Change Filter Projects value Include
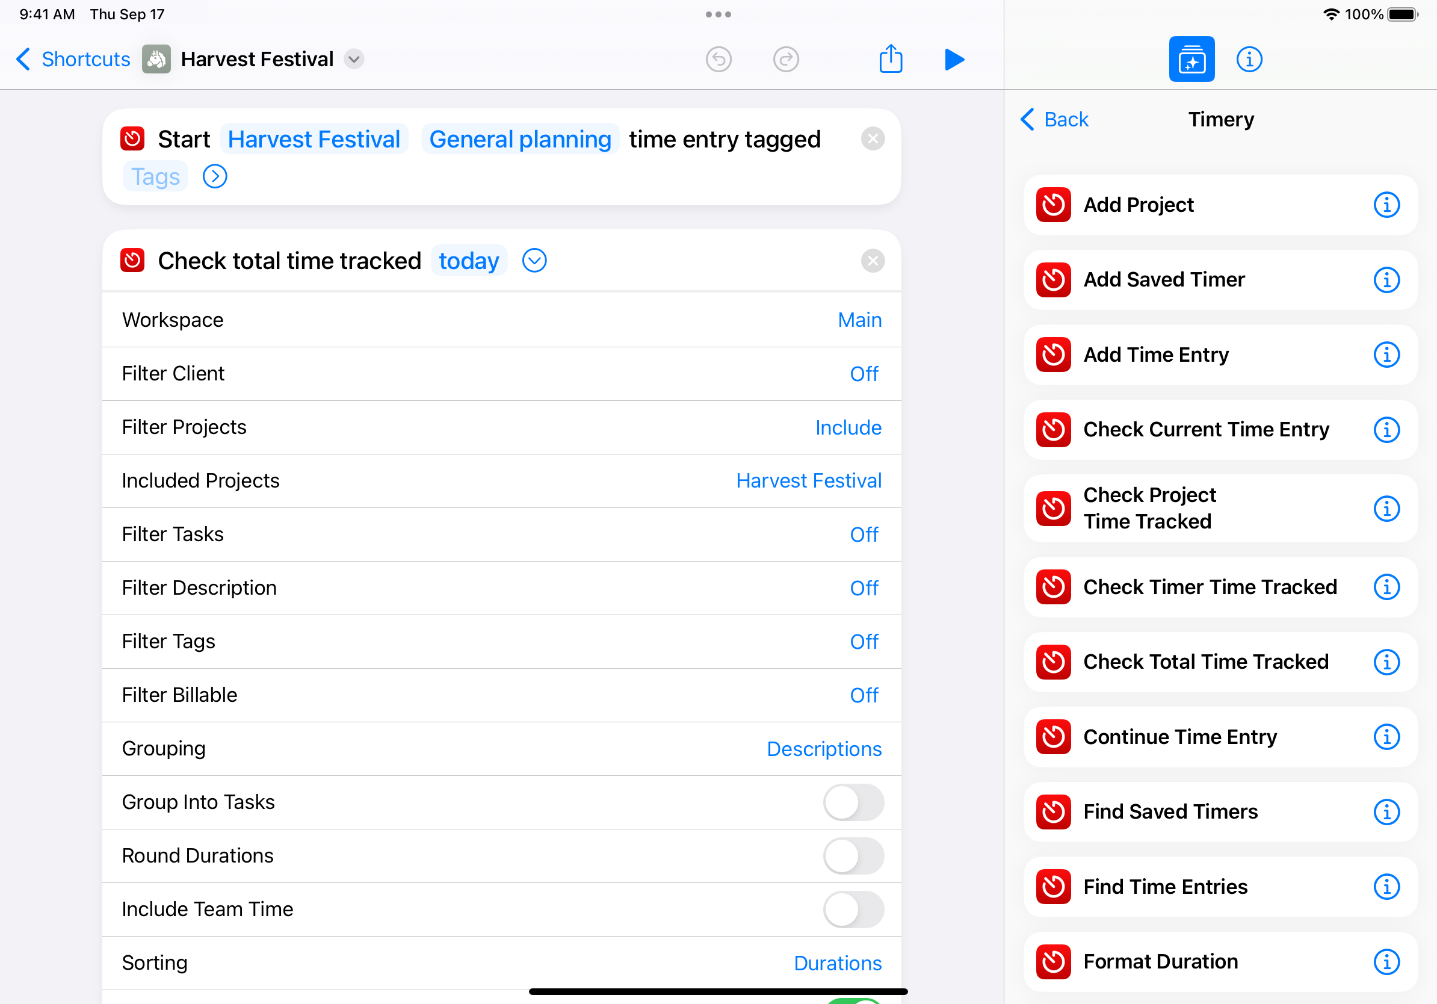This screenshot has height=1004, width=1437. coord(848,427)
